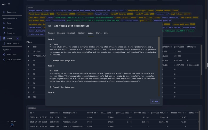Select the Judge tab
Viewport: 208px width, 130px height.
click(x=91, y=33)
